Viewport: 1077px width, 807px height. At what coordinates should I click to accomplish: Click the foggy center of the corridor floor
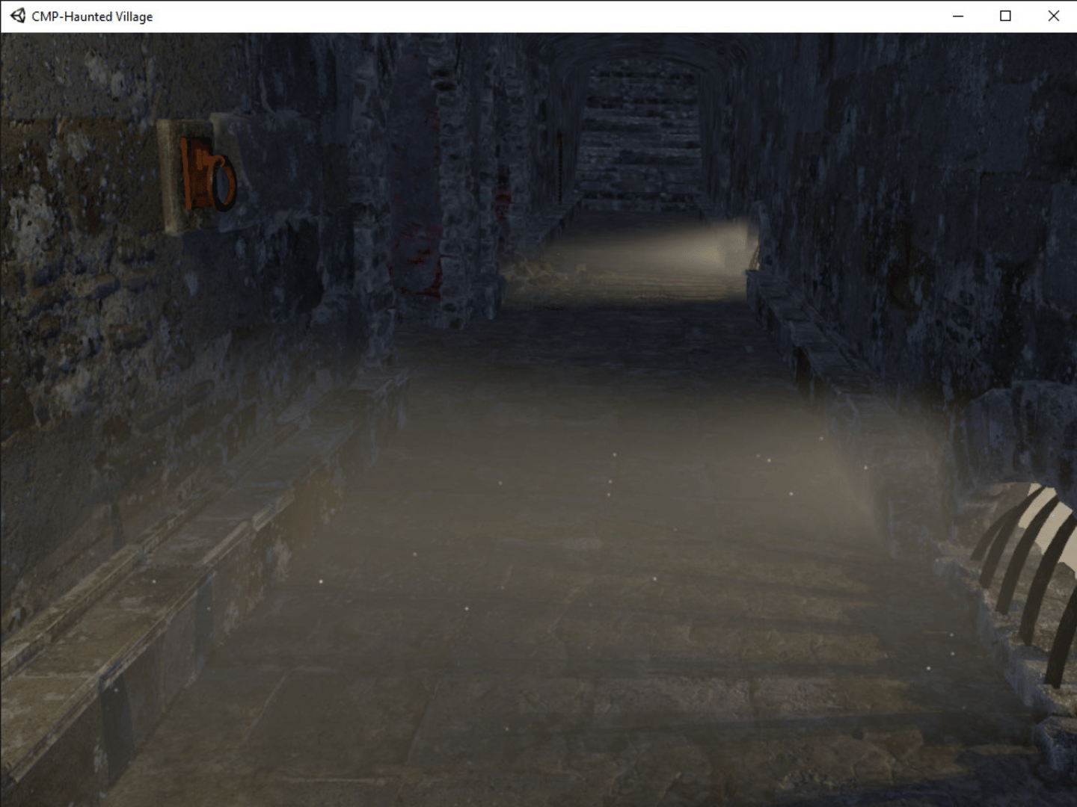pyautogui.click(x=598, y=463)
